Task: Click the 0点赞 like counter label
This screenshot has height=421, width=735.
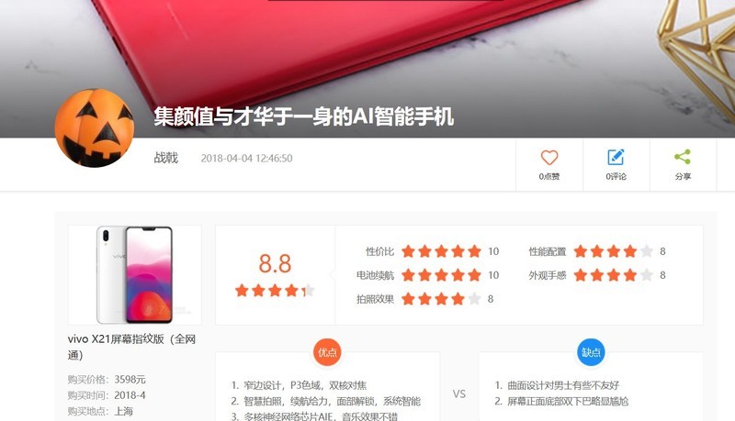Action: coord(548,176)
